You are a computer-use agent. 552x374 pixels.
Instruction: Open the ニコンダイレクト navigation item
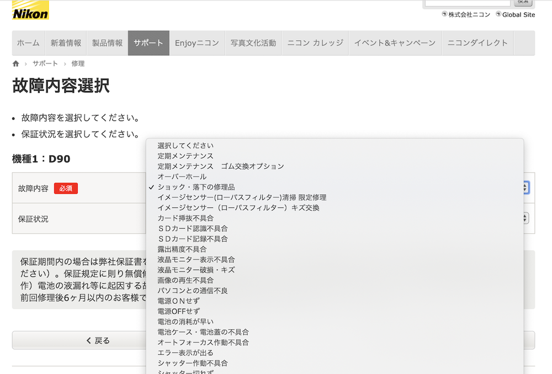click(477, 42)
